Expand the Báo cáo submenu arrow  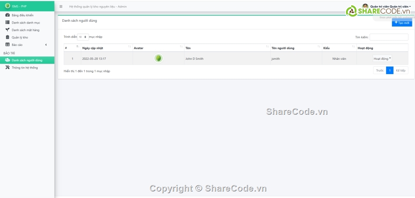pos(46,44)
